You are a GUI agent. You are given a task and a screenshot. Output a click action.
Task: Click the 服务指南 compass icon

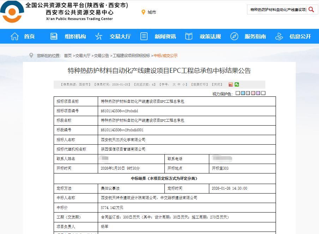coord(234,36)
